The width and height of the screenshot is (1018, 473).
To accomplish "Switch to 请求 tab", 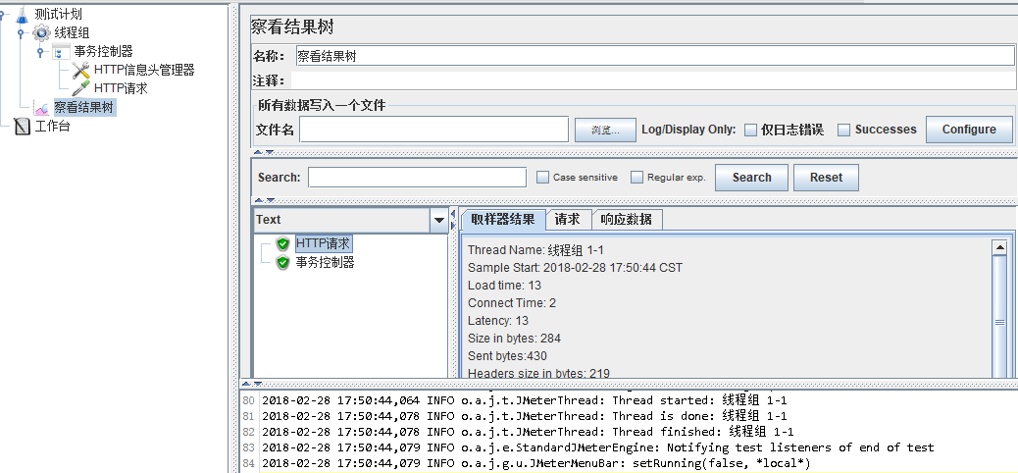I will 568,220.
